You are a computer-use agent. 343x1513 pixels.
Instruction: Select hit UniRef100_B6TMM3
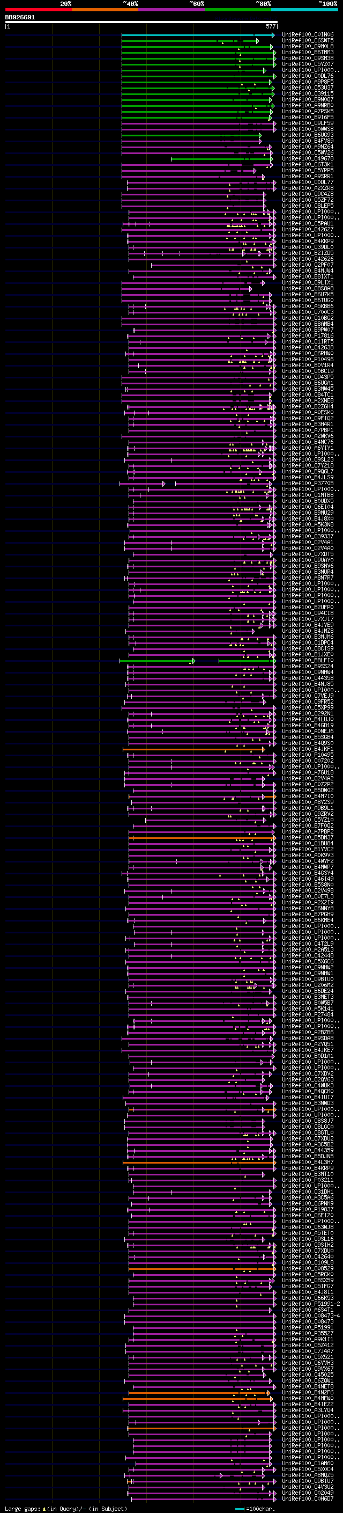(x=308, y=52)
